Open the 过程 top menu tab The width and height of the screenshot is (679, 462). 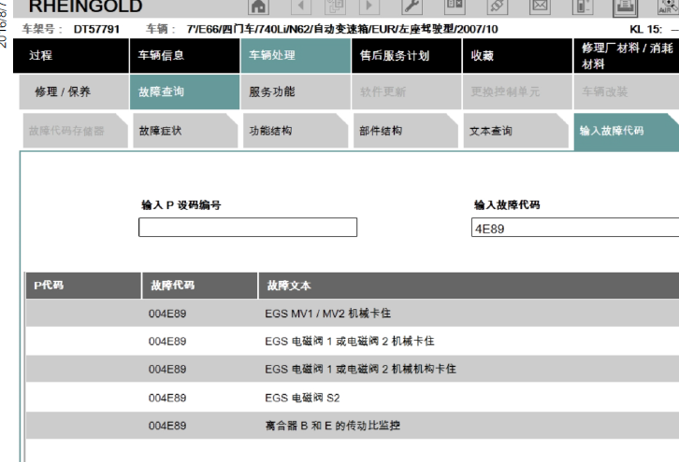(x=71, y=55)
